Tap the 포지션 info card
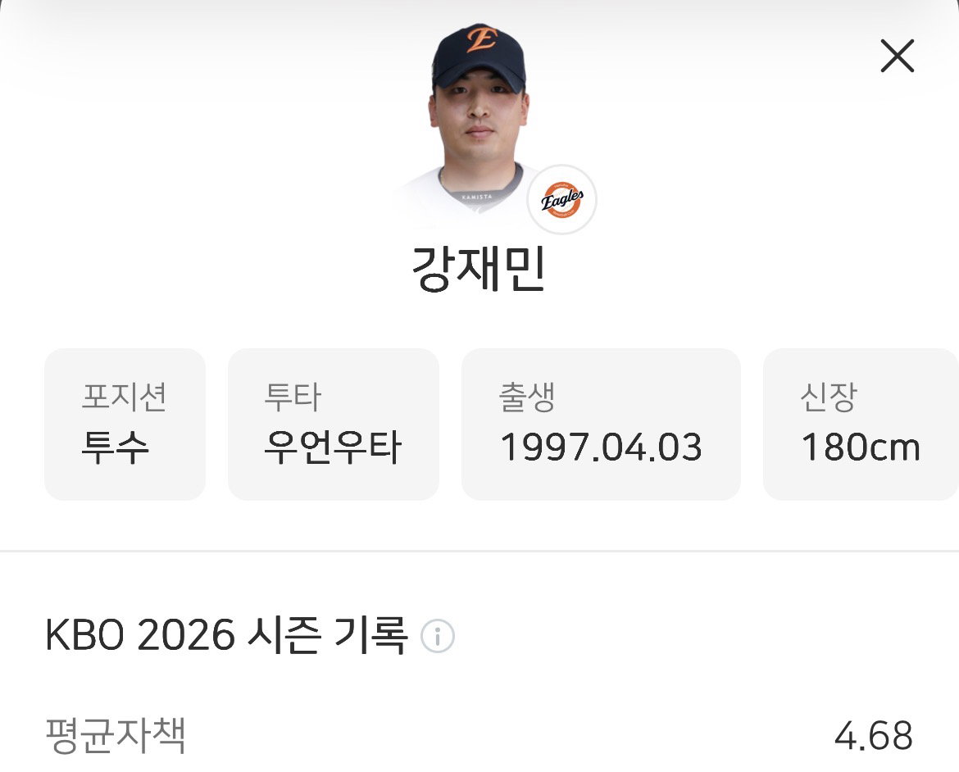The image size is (959, 772). pos(125,424)
